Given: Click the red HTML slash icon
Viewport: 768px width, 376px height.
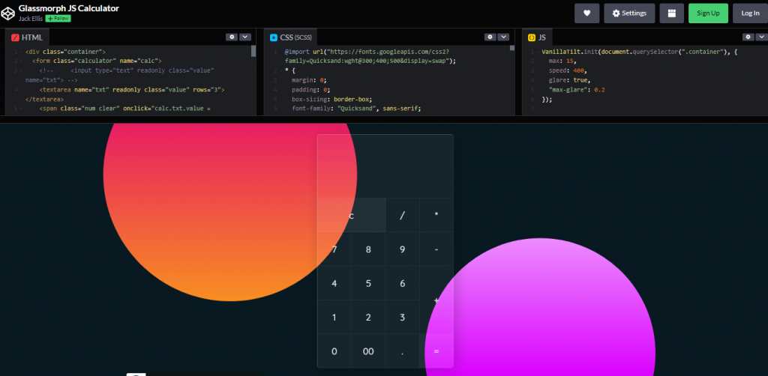Looking at the screenshot, I should click(x=15, y=37).
